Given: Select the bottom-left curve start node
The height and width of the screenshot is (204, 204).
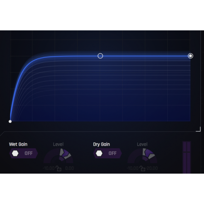Looking at the screenshot, I should (10, 121).
